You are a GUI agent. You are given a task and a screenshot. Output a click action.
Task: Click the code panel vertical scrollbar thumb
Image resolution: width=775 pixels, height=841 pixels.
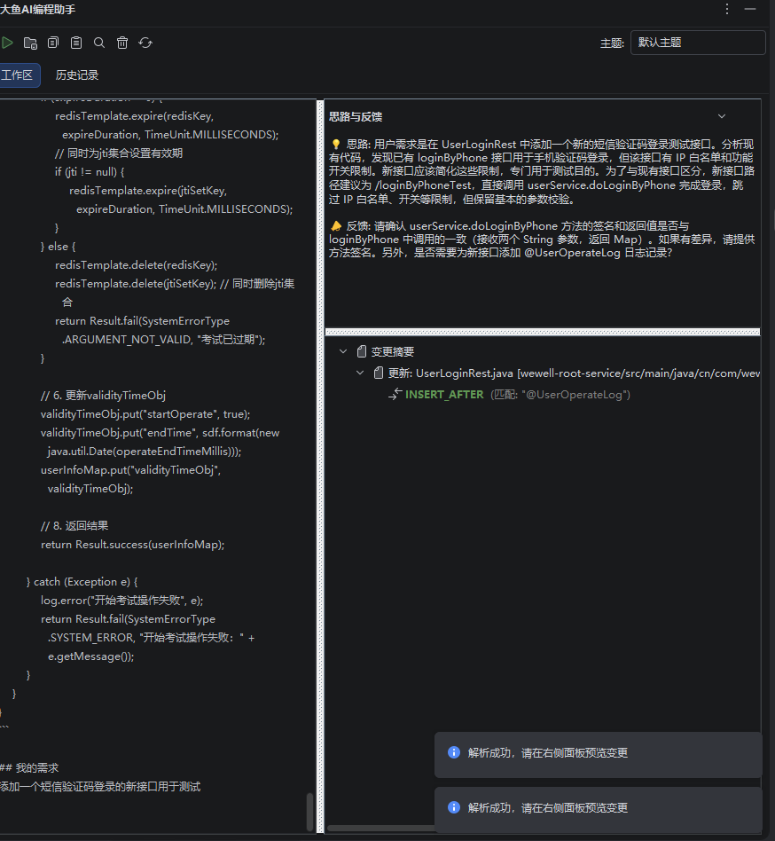[x=309, y=812]
